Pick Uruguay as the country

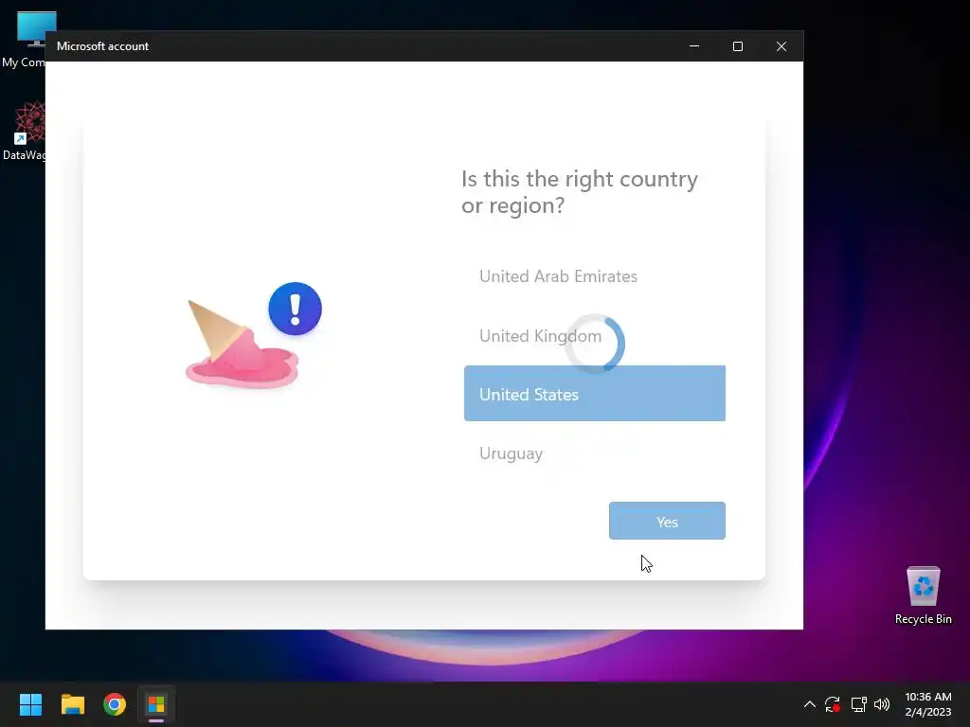(x=595, y=453)
